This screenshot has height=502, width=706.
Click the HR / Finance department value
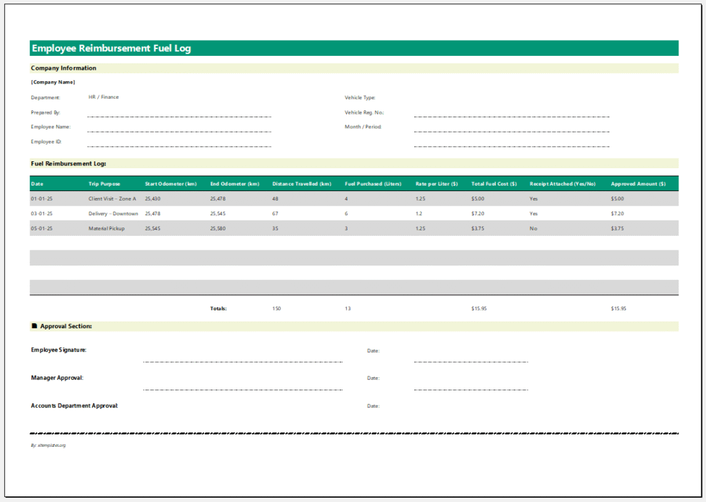pyautogui.click(x=102, y=97)
